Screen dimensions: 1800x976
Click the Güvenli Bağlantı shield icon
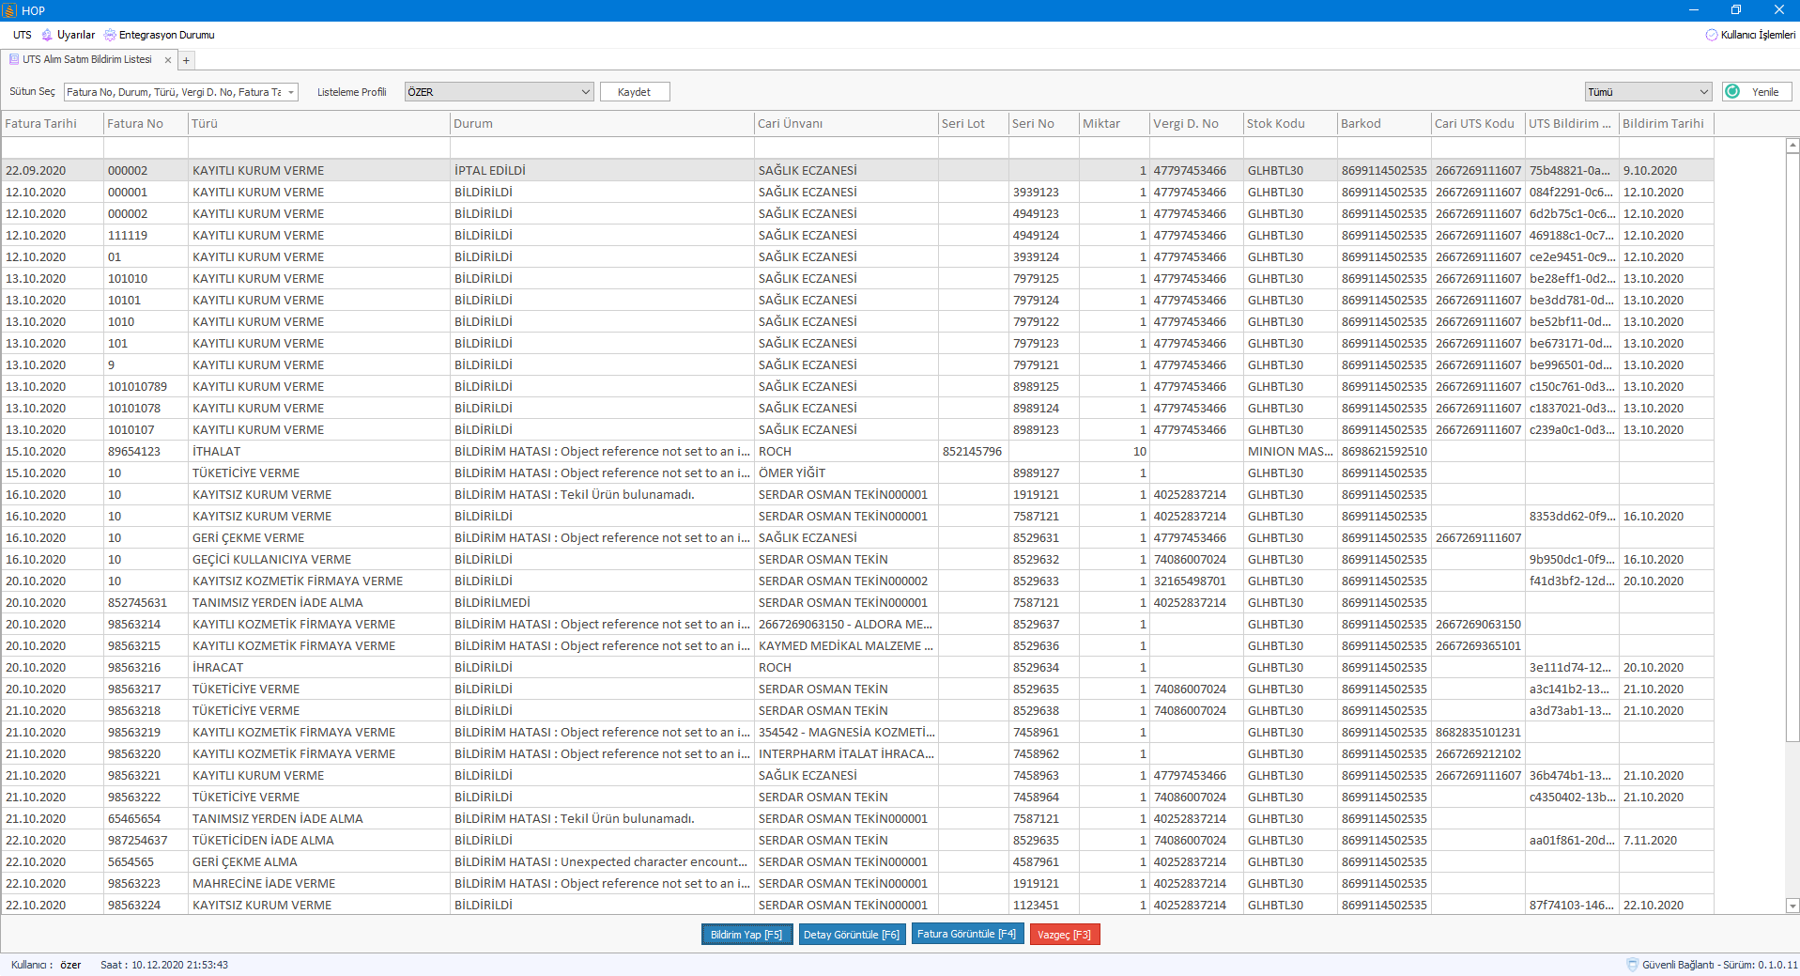pyautogui.click(x=1633, y=965)
